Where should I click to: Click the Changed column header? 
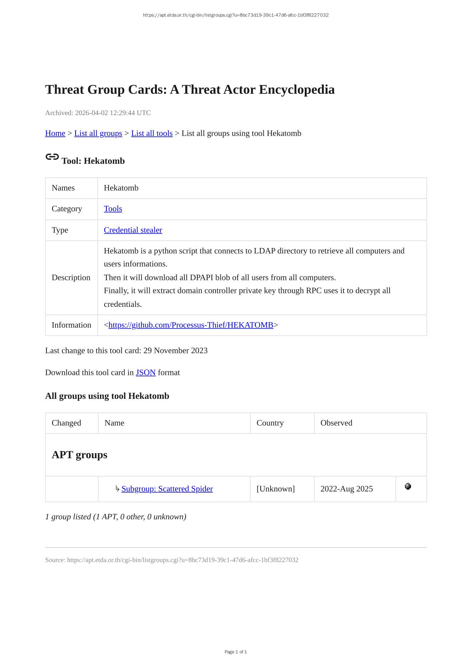coord(66,423)
